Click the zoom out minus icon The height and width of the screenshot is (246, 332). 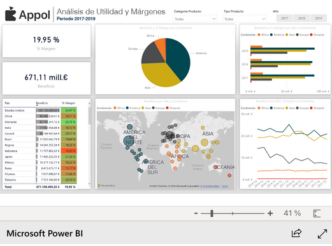(196, 213)
